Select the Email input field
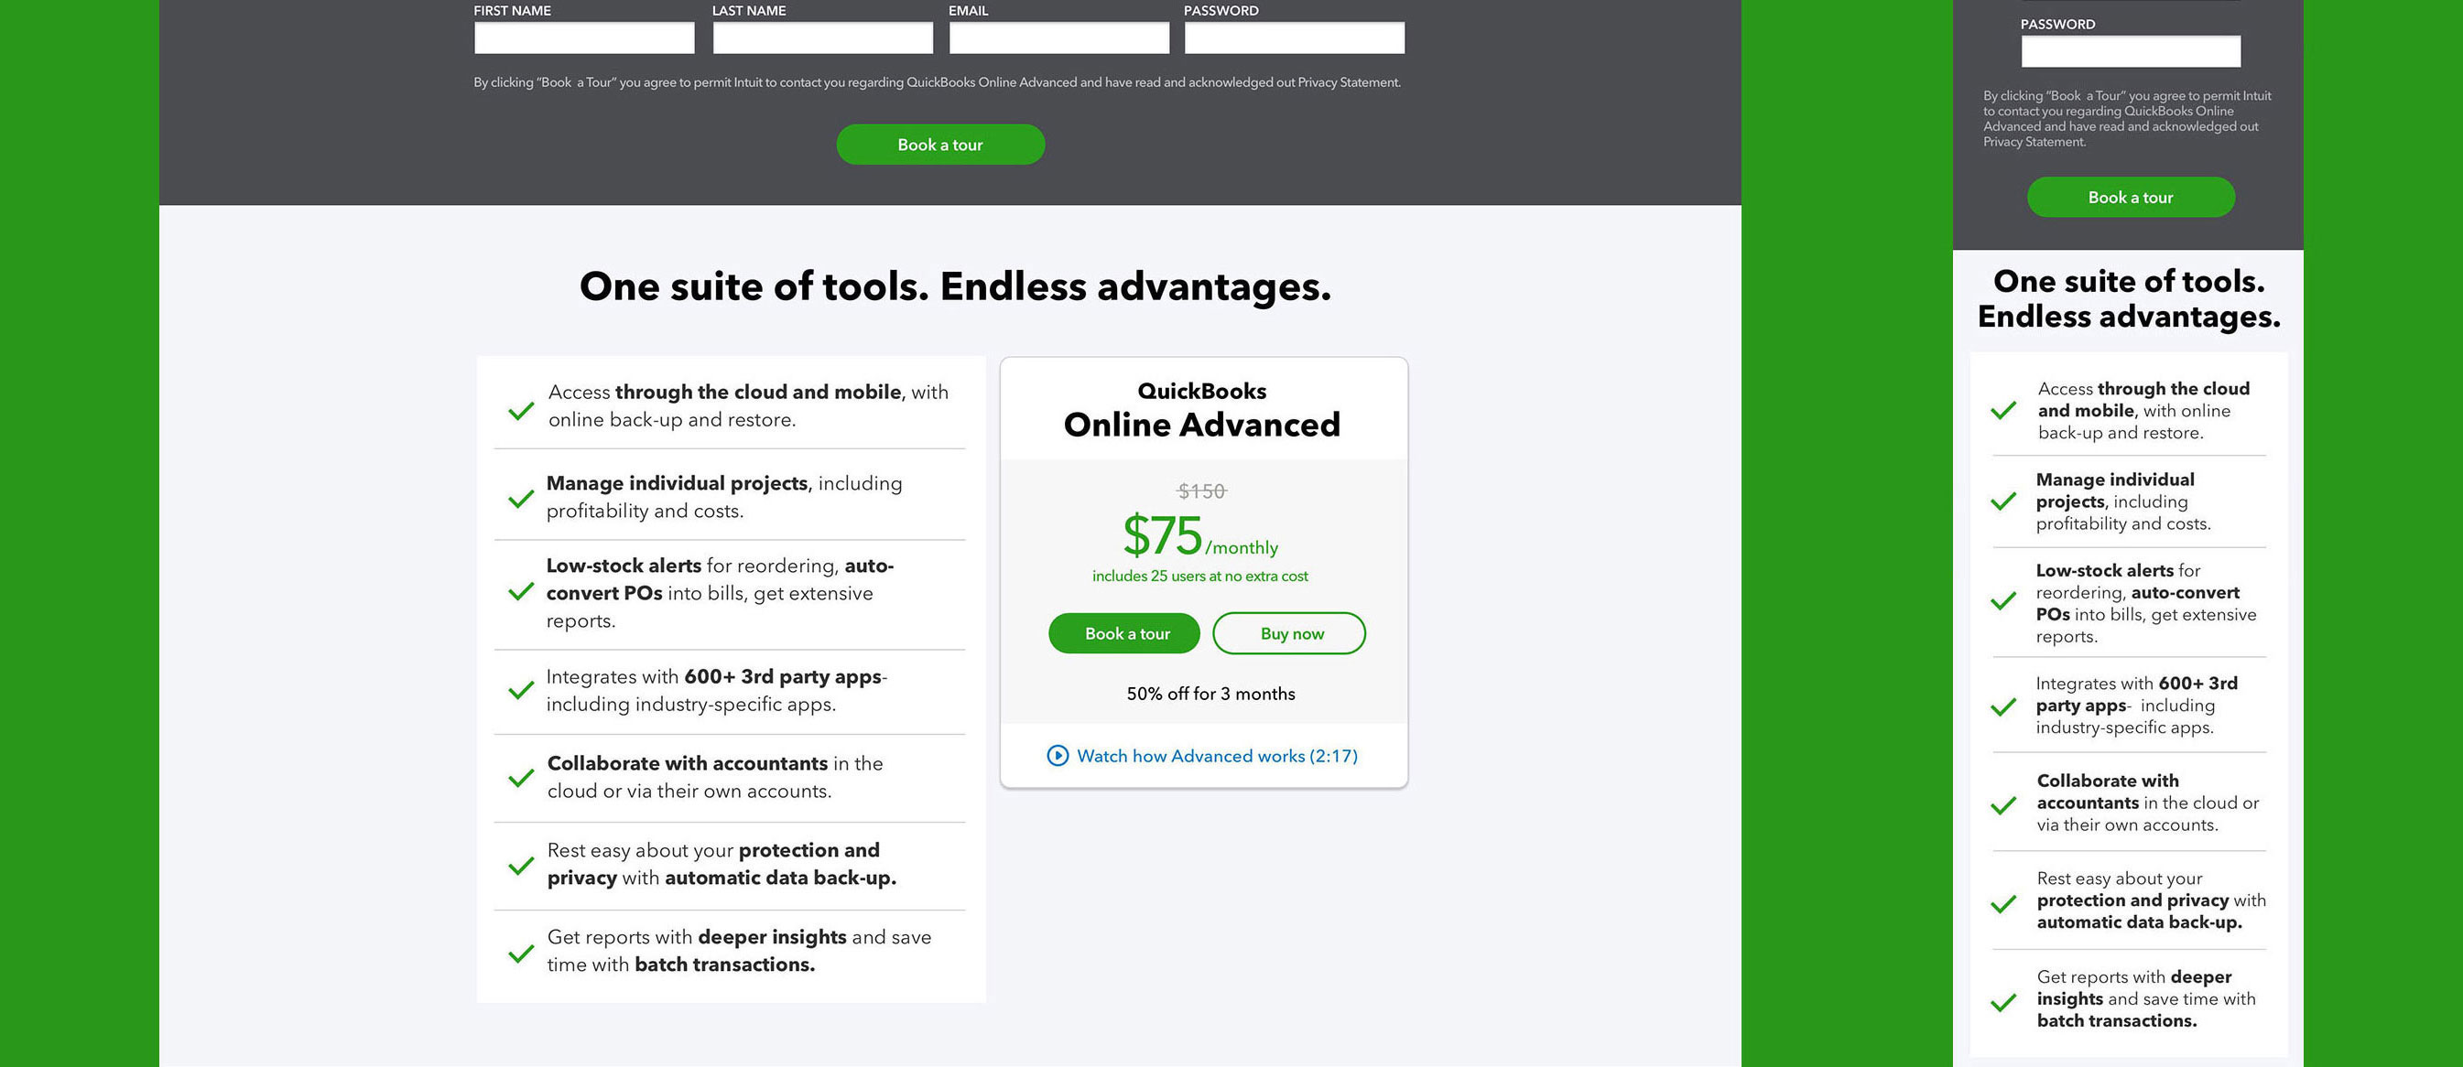 (x=1058, y=38)
